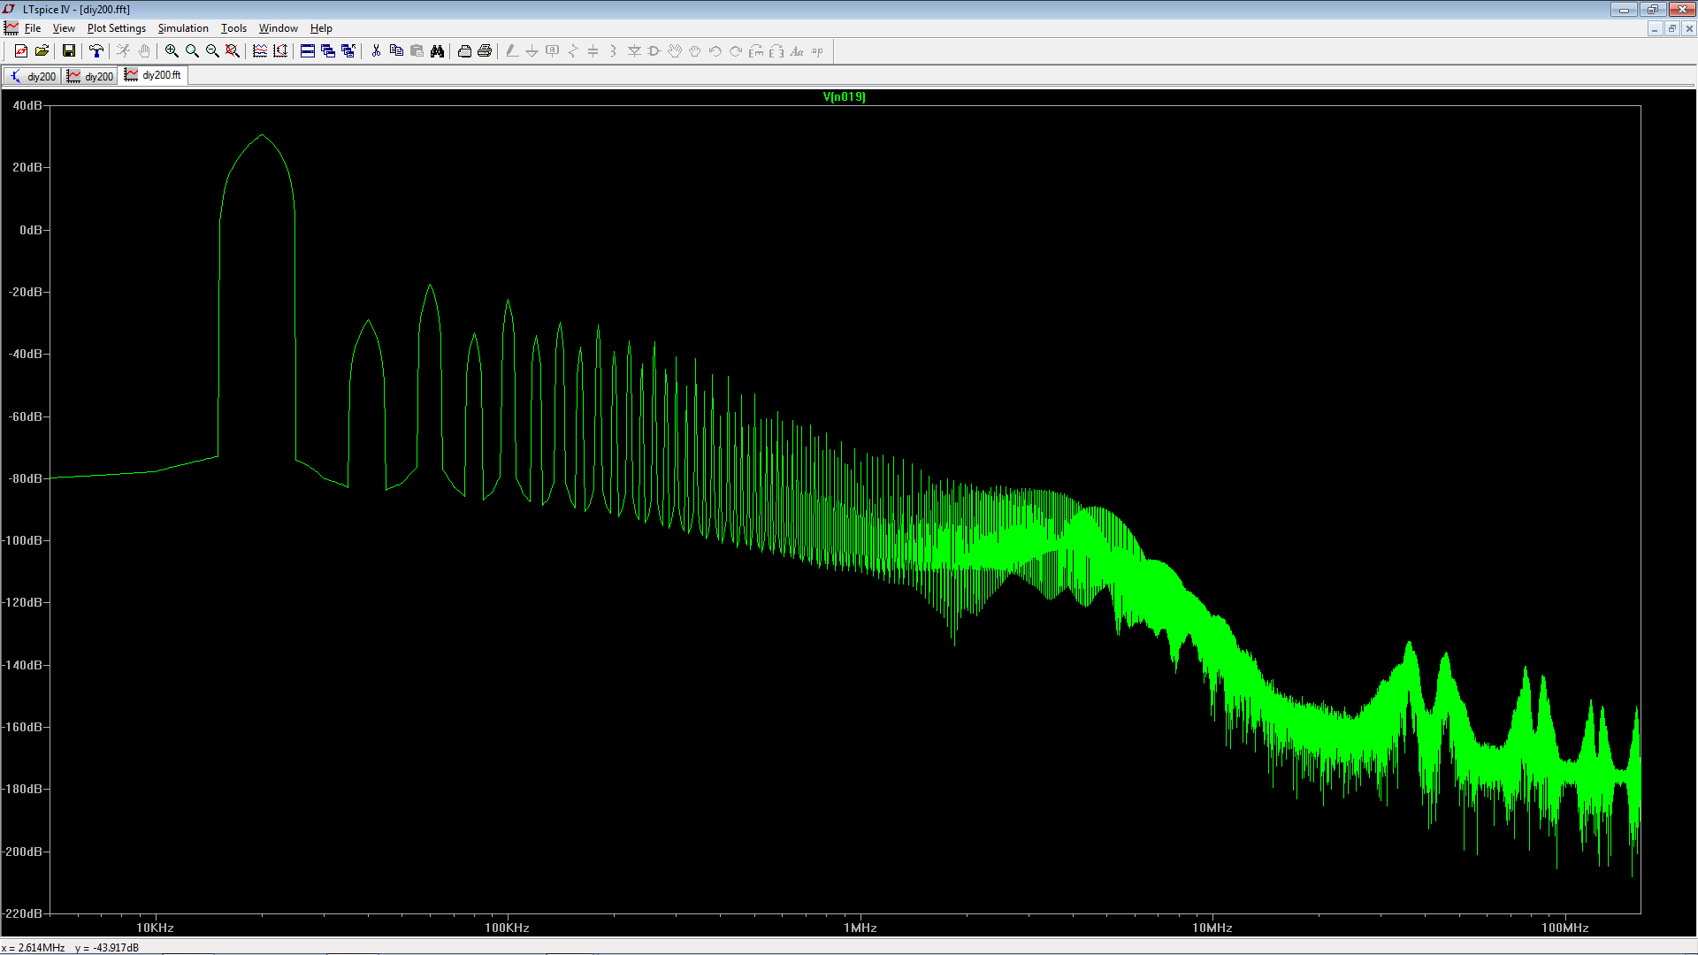Click the Find binoculars icon
The image size is (1698, 955).
[437, 51]
